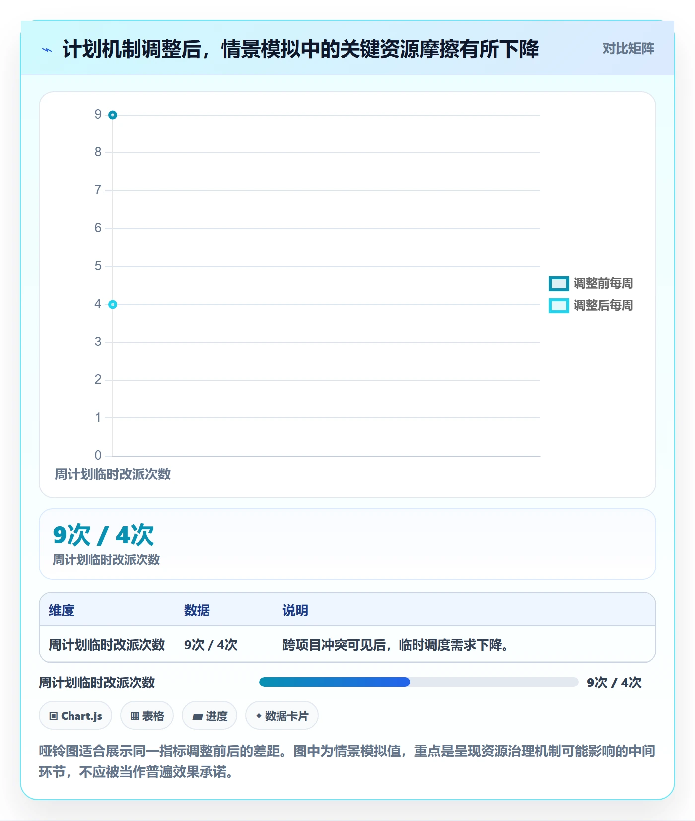Click the diamond icon in the 数据卡片 chip
This screenshot has width=695, height=821.
click(259, 715)
